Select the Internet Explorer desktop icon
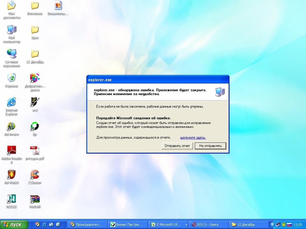Screen dimensions: 306x229 (11, 102)
